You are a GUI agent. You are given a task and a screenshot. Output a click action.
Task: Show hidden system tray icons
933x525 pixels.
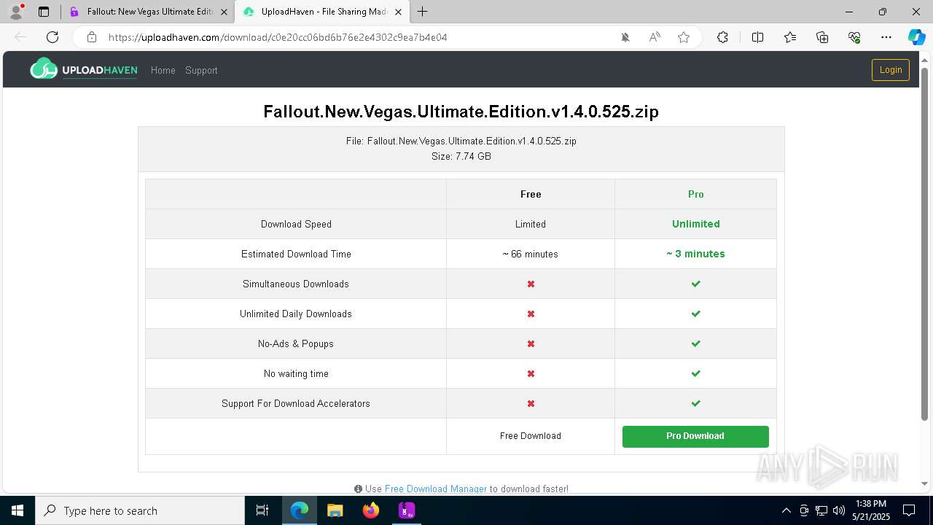click(786, 510)
